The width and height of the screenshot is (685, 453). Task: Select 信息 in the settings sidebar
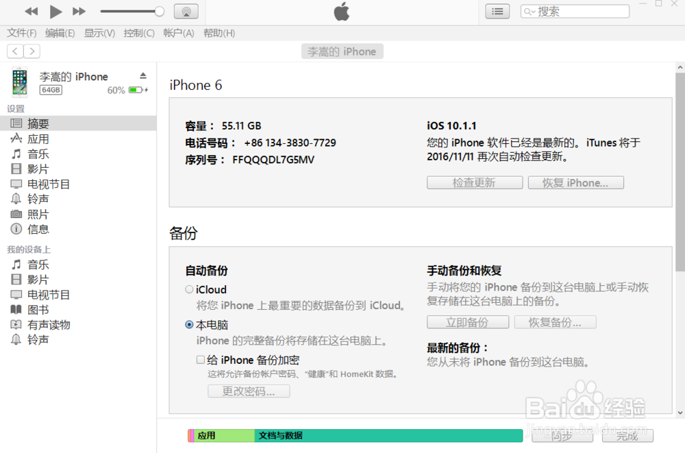(78, 229)
